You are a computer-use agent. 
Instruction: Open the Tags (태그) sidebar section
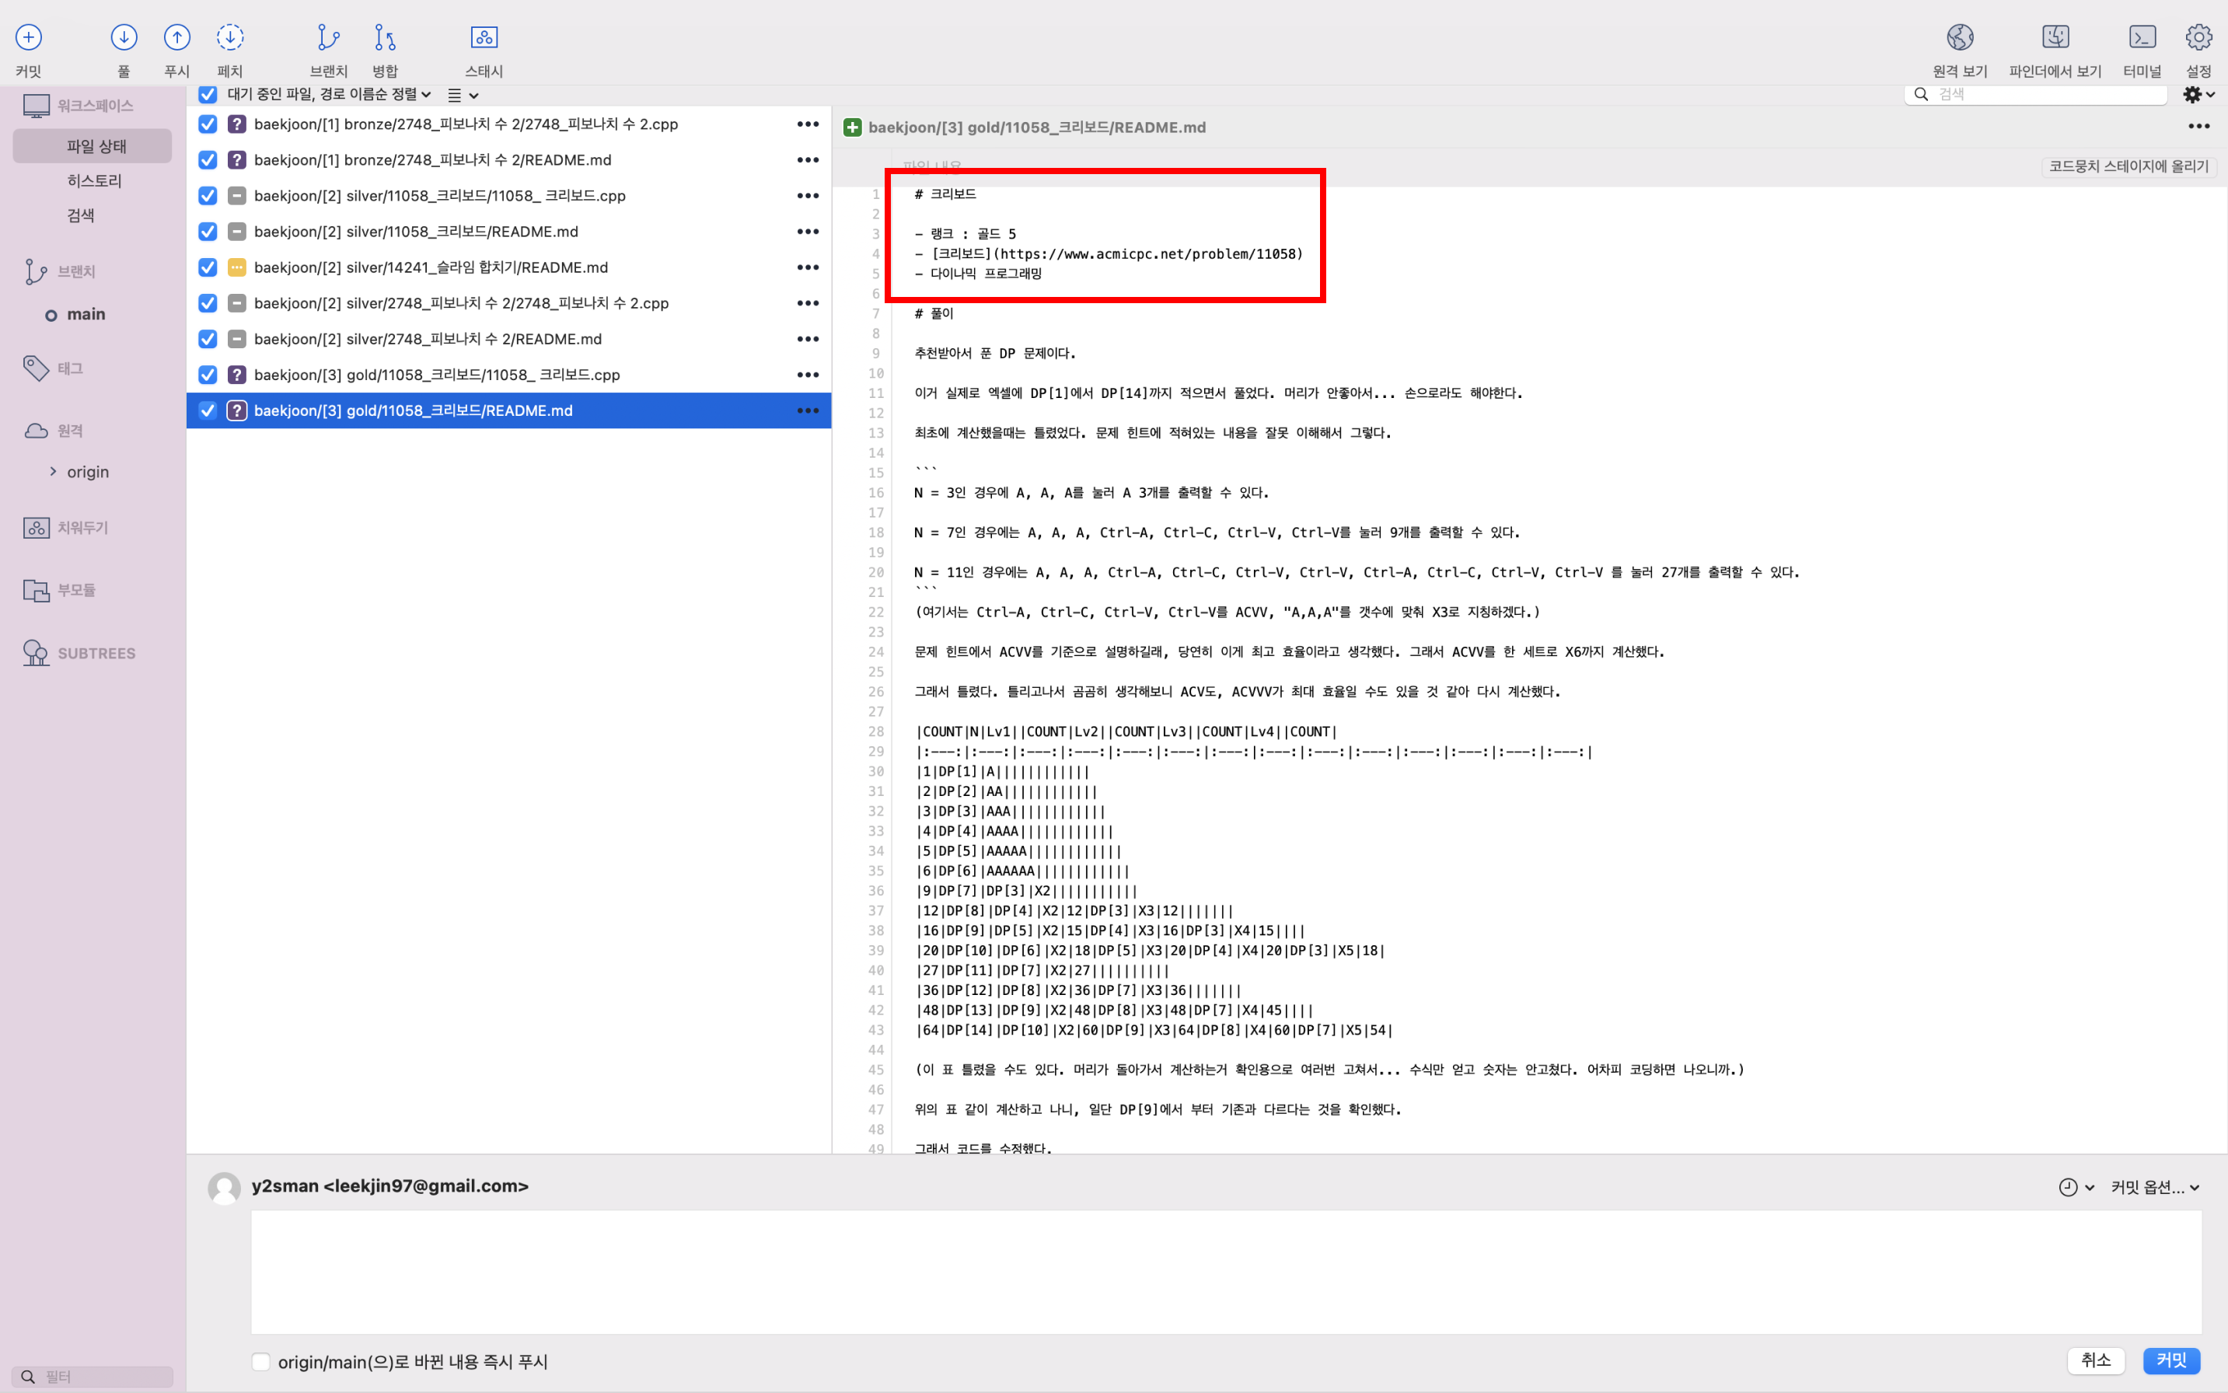click(70, 368)
